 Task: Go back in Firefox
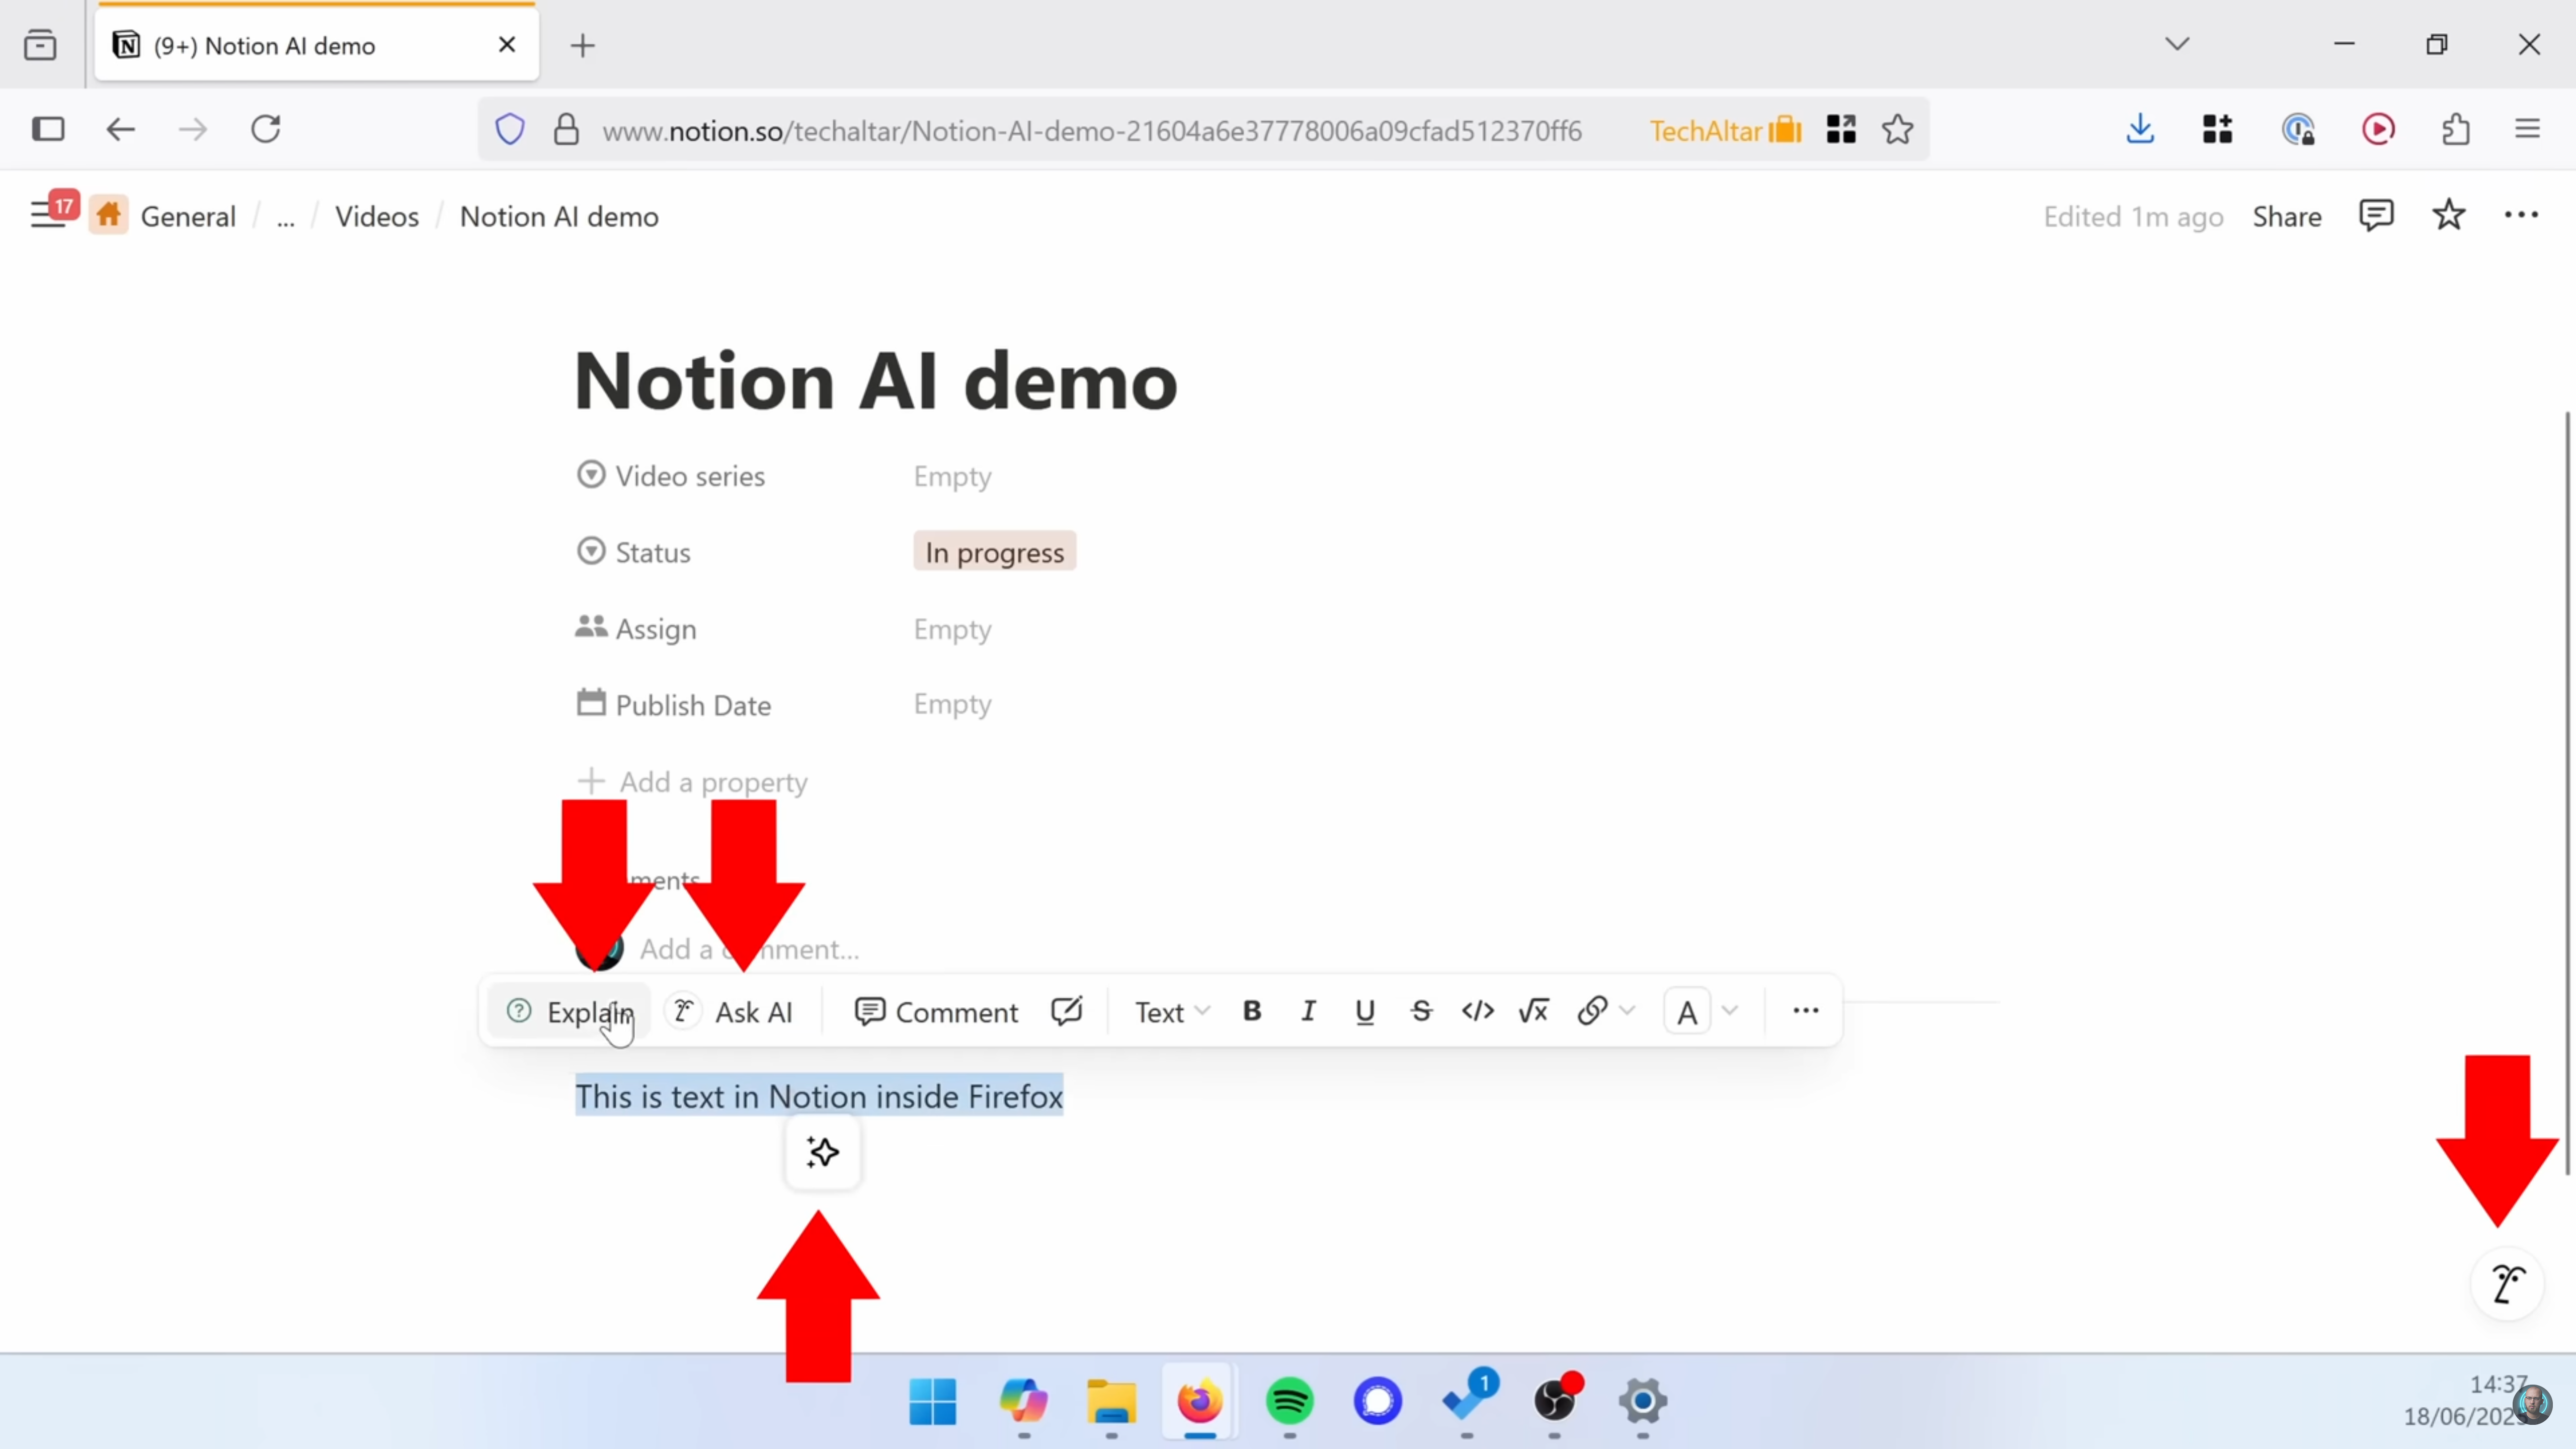pos(120,129)
